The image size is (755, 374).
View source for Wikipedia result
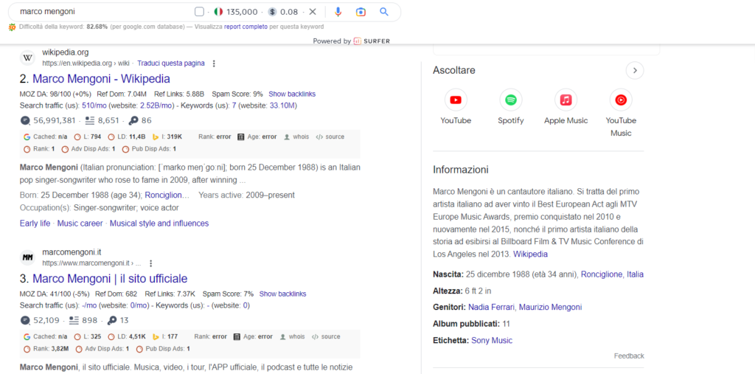tap(330, 137)
